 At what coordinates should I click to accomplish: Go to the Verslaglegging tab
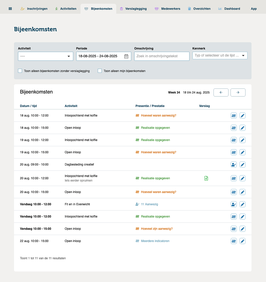pos(133,9)
